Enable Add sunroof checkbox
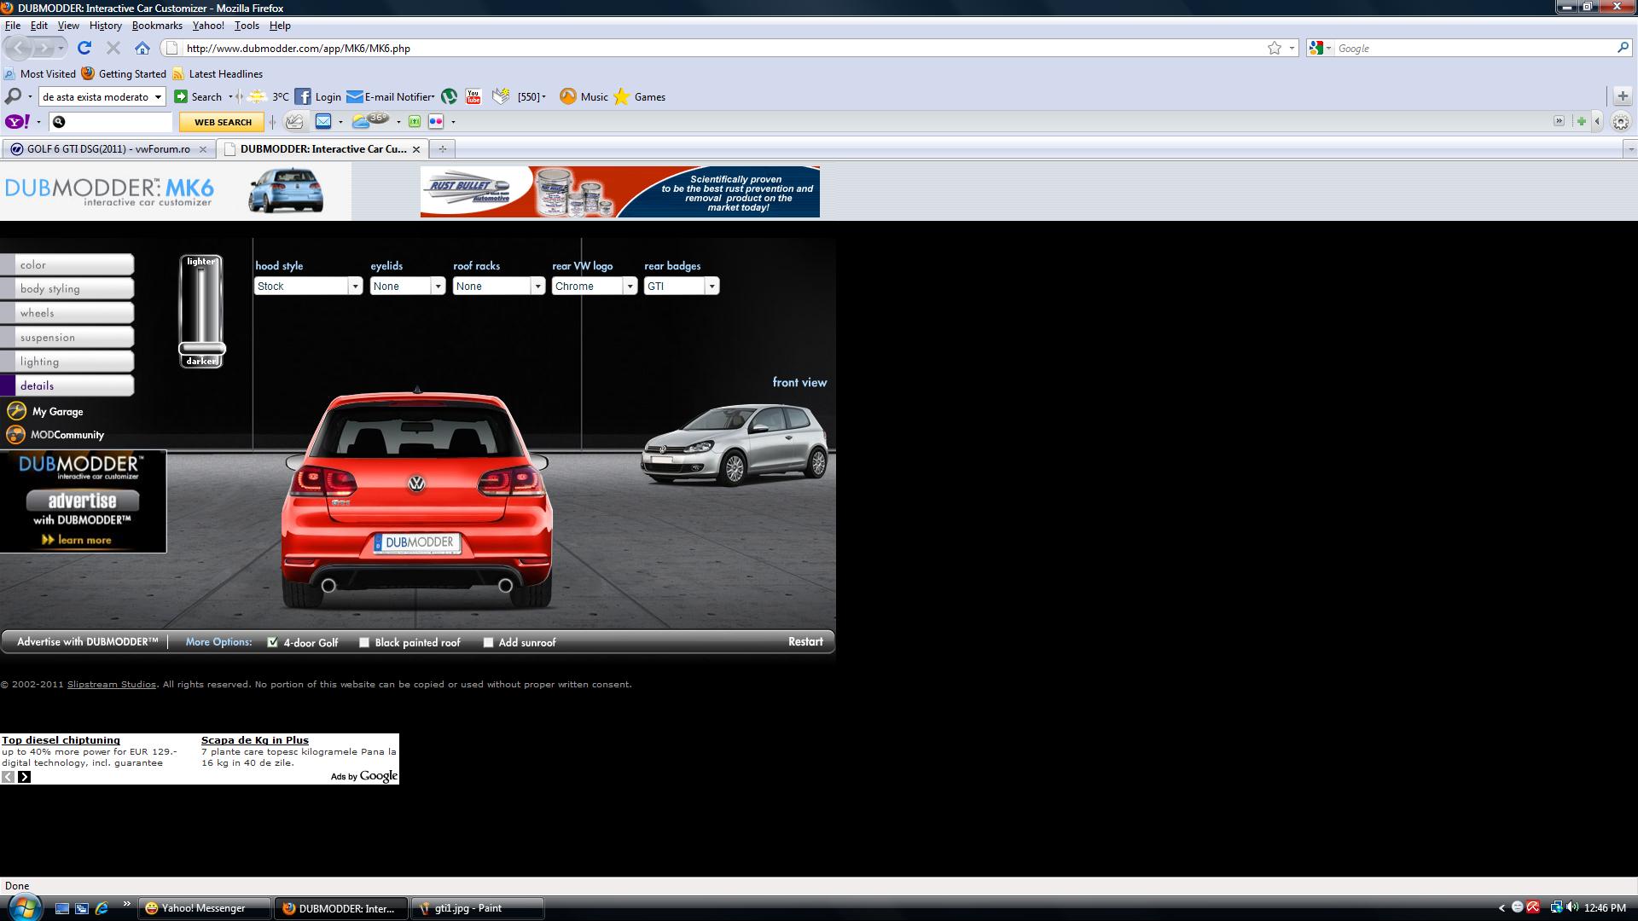 [x=488, y=643]
